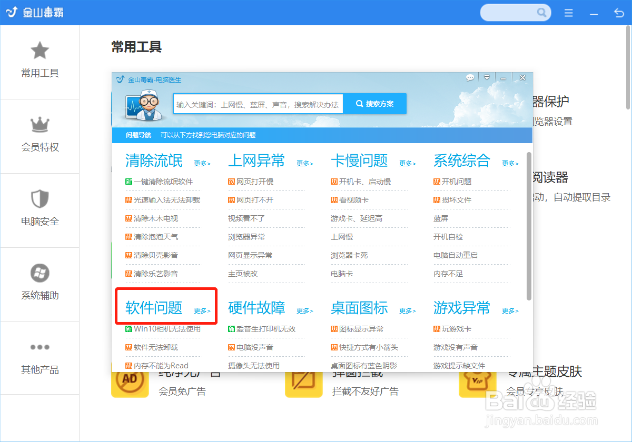Expand 更多 next to 软件问题
The width and height of the screenshot is (632, 442).
(202, 310)
